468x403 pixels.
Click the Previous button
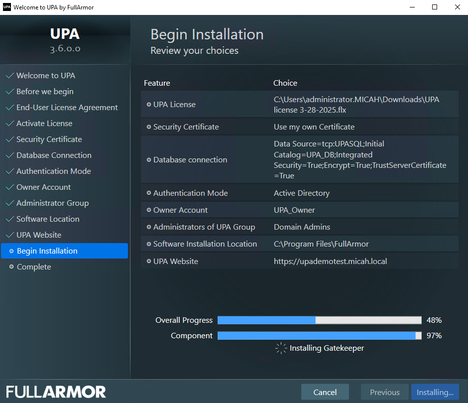pos(384,392)
